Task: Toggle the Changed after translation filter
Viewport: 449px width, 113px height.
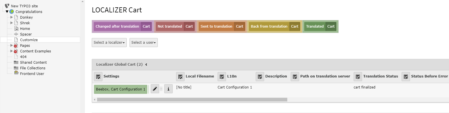Action: 117,26
